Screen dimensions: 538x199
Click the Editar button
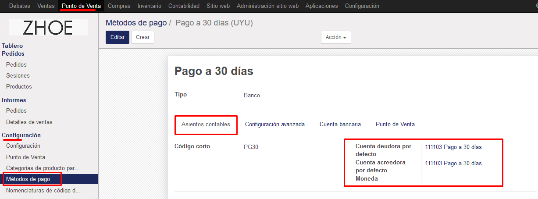pos(117,37)
